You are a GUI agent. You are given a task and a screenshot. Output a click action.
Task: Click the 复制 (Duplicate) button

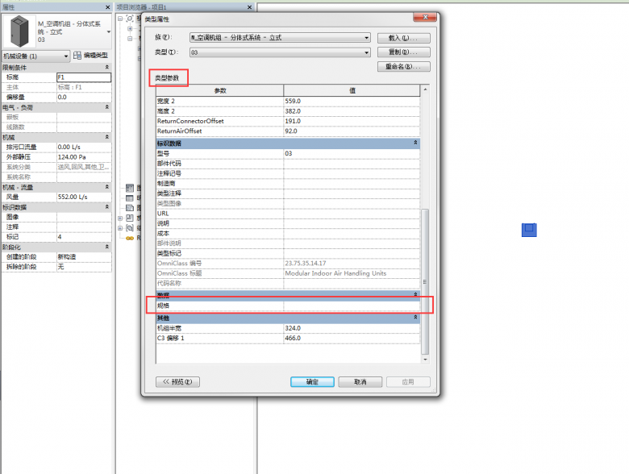[403, 52]
